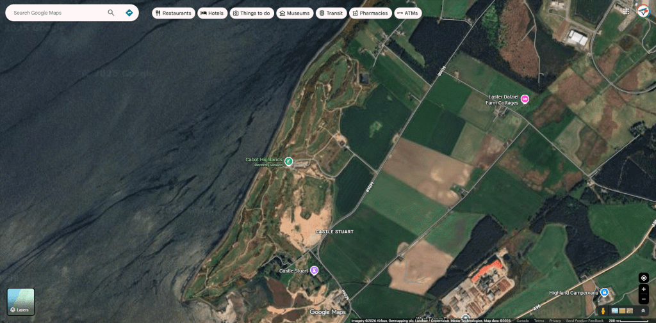Select the Street View pegman
Viewport: 656px width, 323px height.
point(603,311)
